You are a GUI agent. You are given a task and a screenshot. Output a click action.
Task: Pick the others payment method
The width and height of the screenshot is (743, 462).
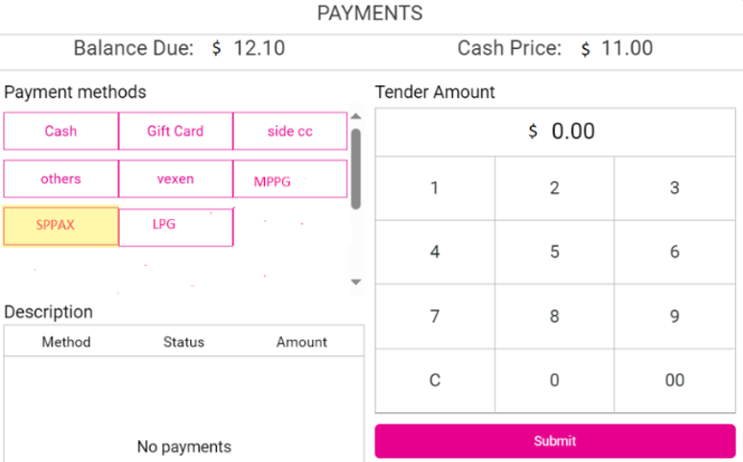coord(60,179)
